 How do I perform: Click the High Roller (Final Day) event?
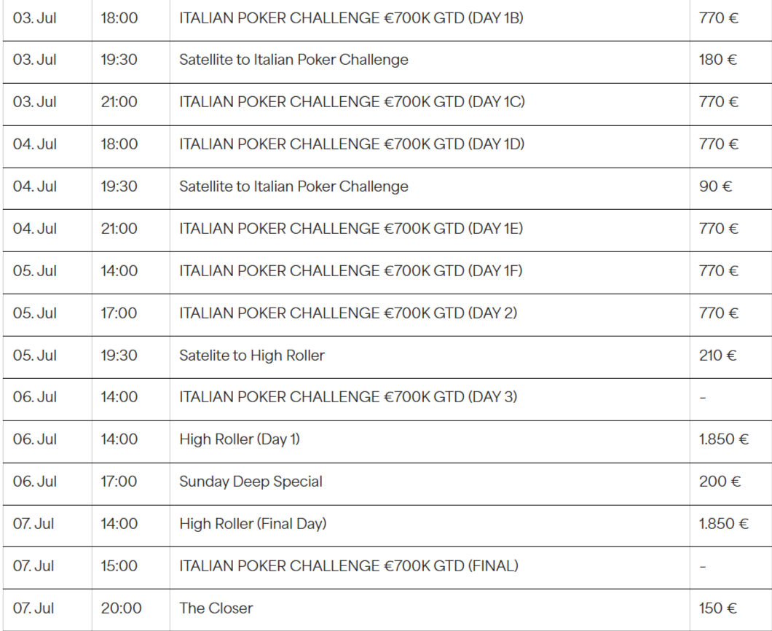pyautogui.click(x=253, y=524)
